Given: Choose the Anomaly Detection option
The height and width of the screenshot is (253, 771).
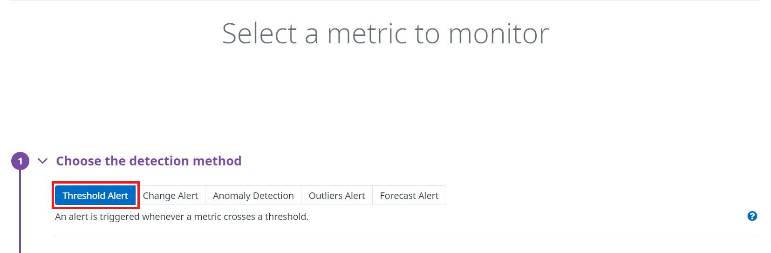Looking at the screenshot, I should coord(253,196).
